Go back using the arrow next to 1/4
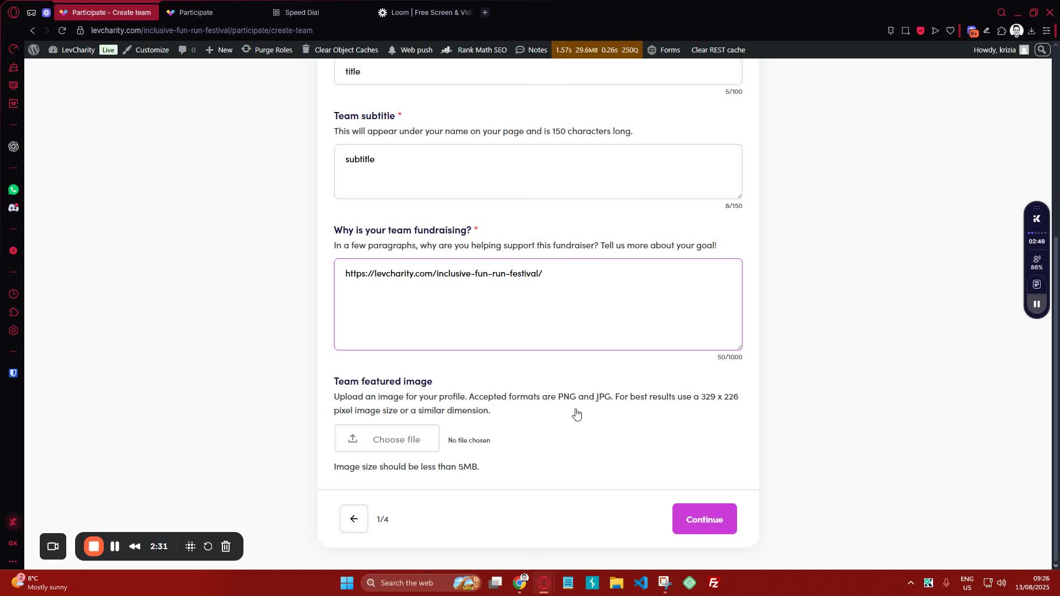 (353, 519)
